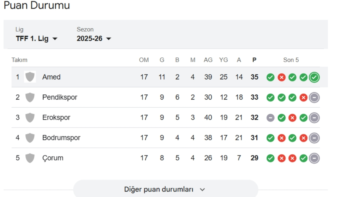
Task: Click Erokspor's team crest icon
Action: [x=30, y=118]
